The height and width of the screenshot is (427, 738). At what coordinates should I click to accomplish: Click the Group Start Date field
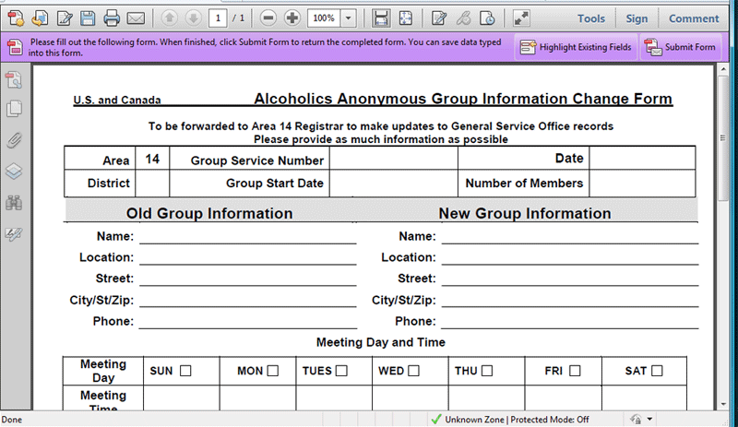click(x=394, y=184)
